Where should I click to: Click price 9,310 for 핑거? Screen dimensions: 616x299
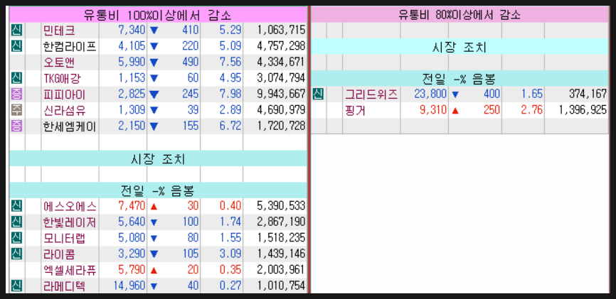(433, 111)
